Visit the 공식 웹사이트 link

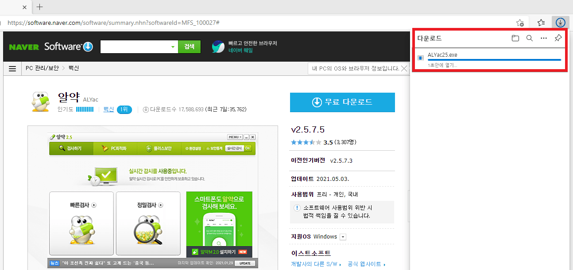[x=366, y=264]
